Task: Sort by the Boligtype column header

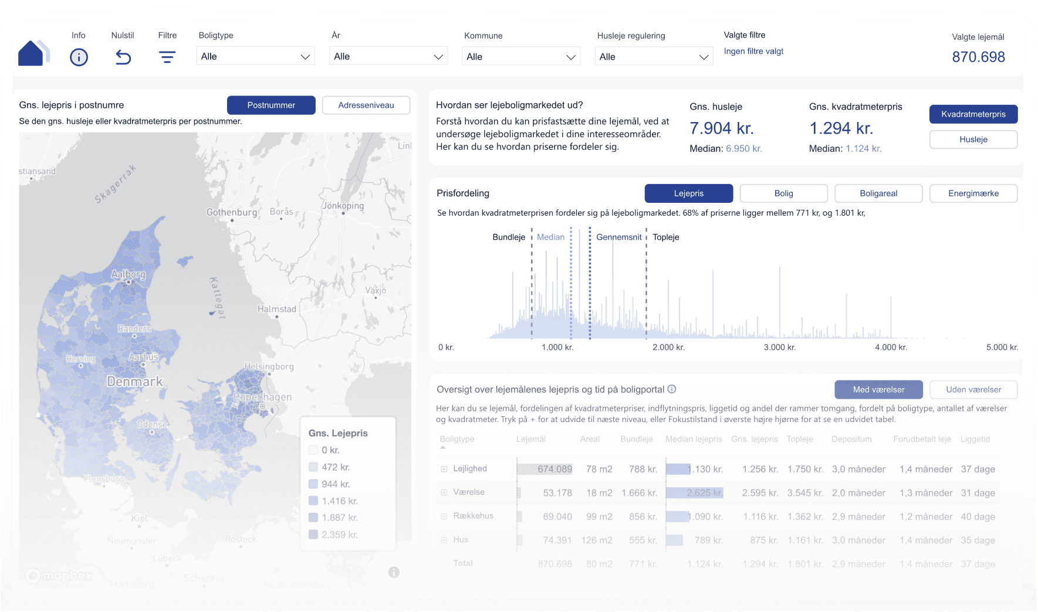Action: pos(457,439)
